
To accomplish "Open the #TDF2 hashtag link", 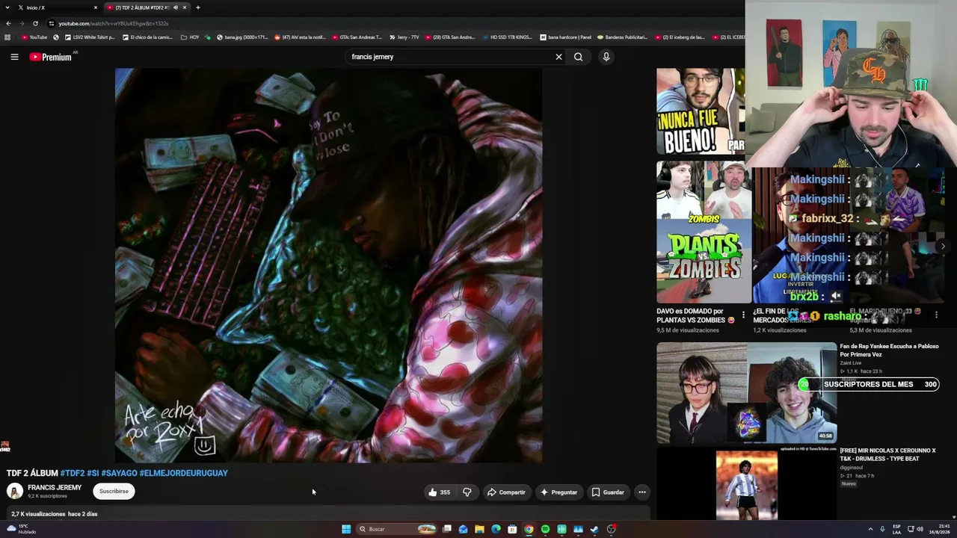I will pyautogui.click(x=73, y=473).
